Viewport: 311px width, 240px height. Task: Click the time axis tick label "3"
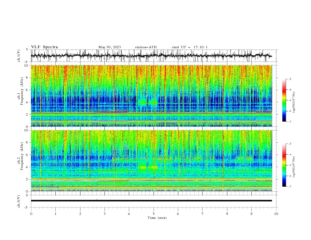coord(105,214)
